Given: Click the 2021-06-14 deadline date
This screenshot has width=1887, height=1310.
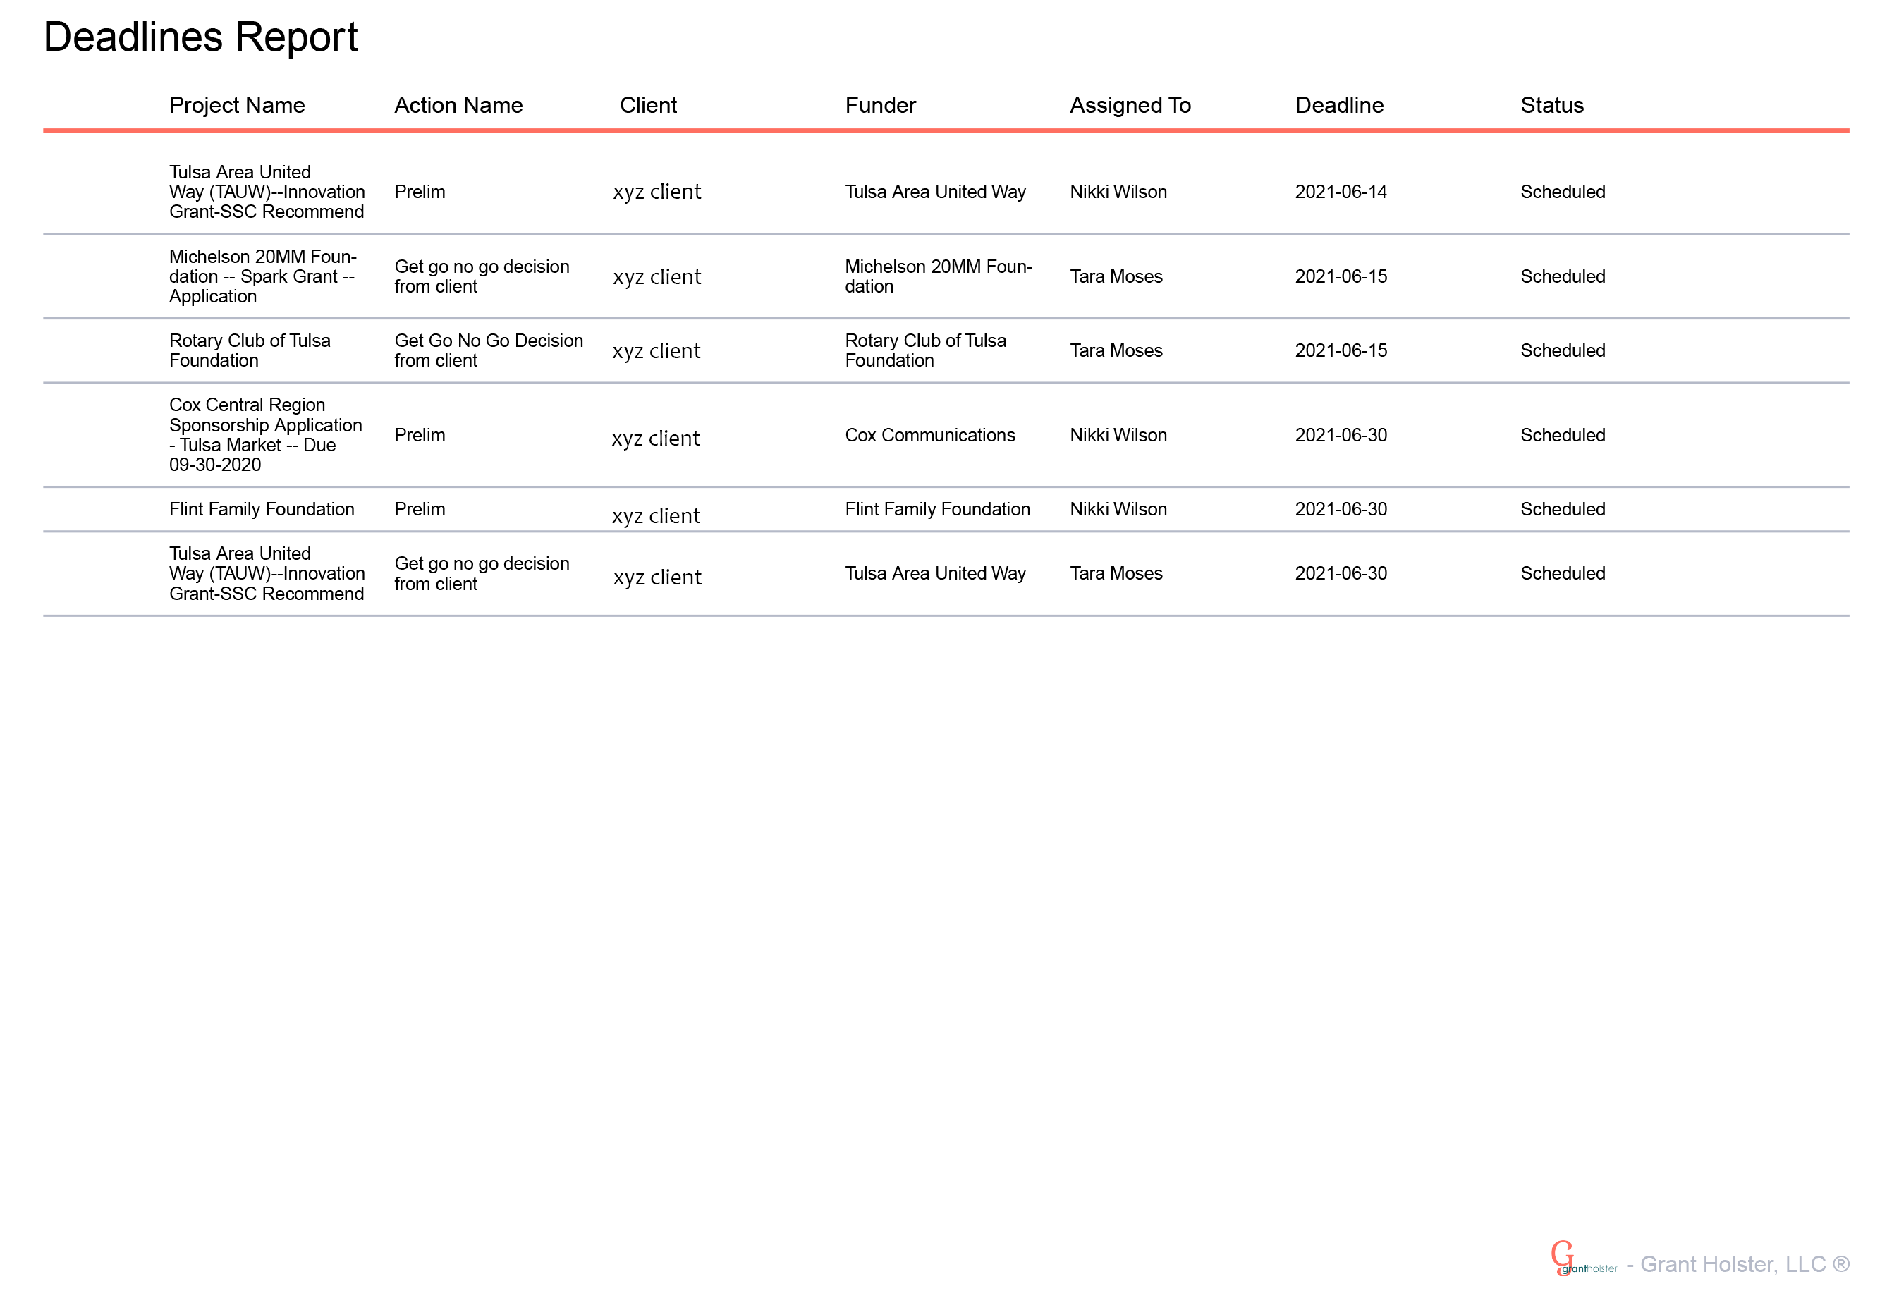Looking at the screenshot, I should click(x=1341, y=192).
